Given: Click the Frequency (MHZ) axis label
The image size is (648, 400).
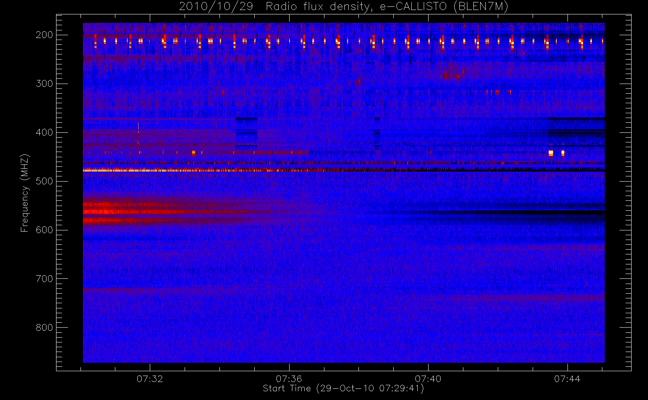Looking at the screenshot, I should (25, 193).
